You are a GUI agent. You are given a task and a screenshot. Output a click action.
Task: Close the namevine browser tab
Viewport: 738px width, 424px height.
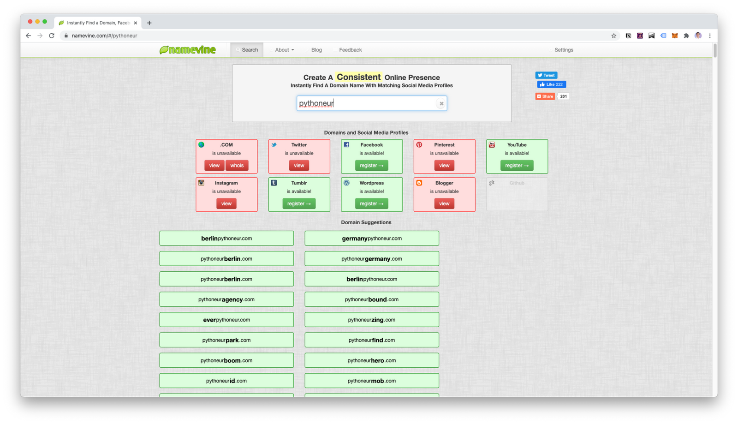point(135,23)
